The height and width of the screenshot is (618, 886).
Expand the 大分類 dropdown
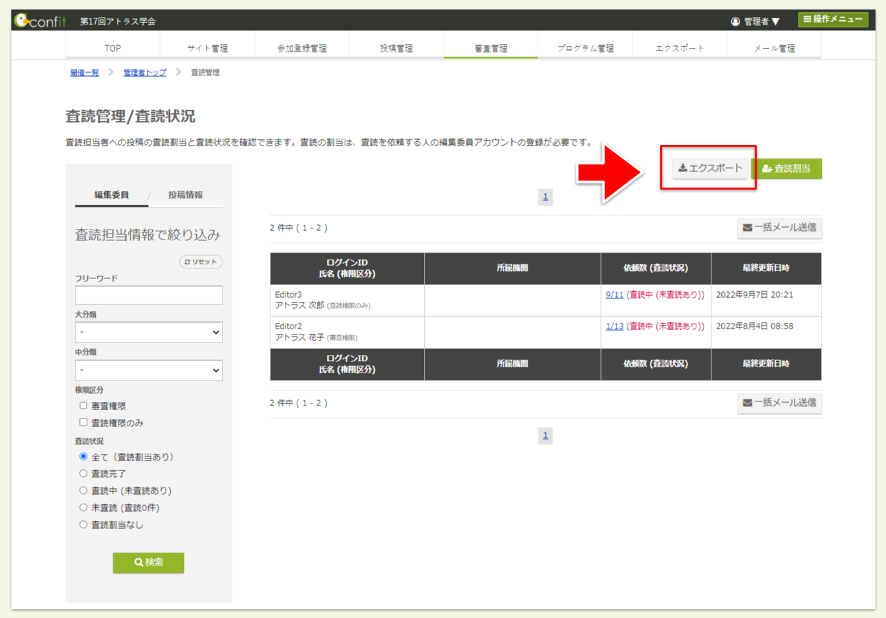(148, 333)
